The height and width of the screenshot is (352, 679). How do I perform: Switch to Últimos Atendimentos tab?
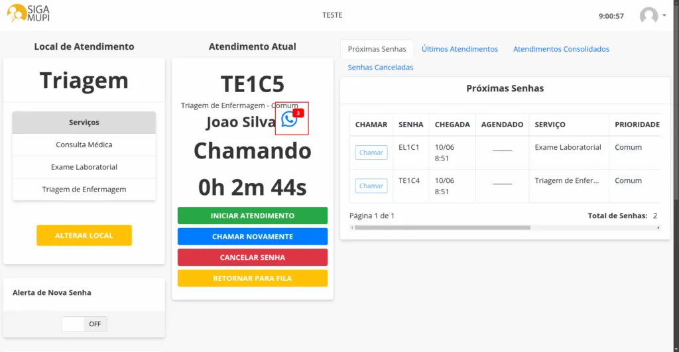tap(460, 49)
